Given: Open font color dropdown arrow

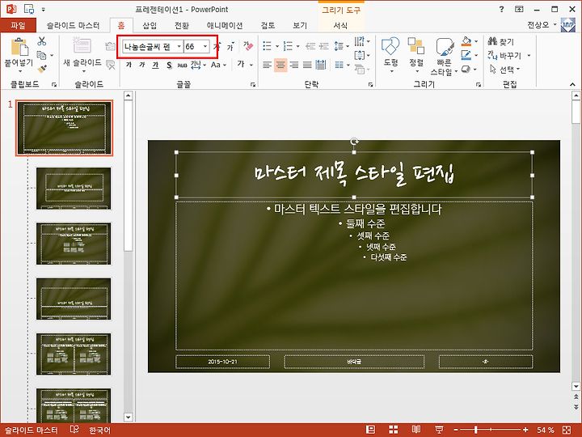Looking at the screenshot, I should [x=251, y=65].
